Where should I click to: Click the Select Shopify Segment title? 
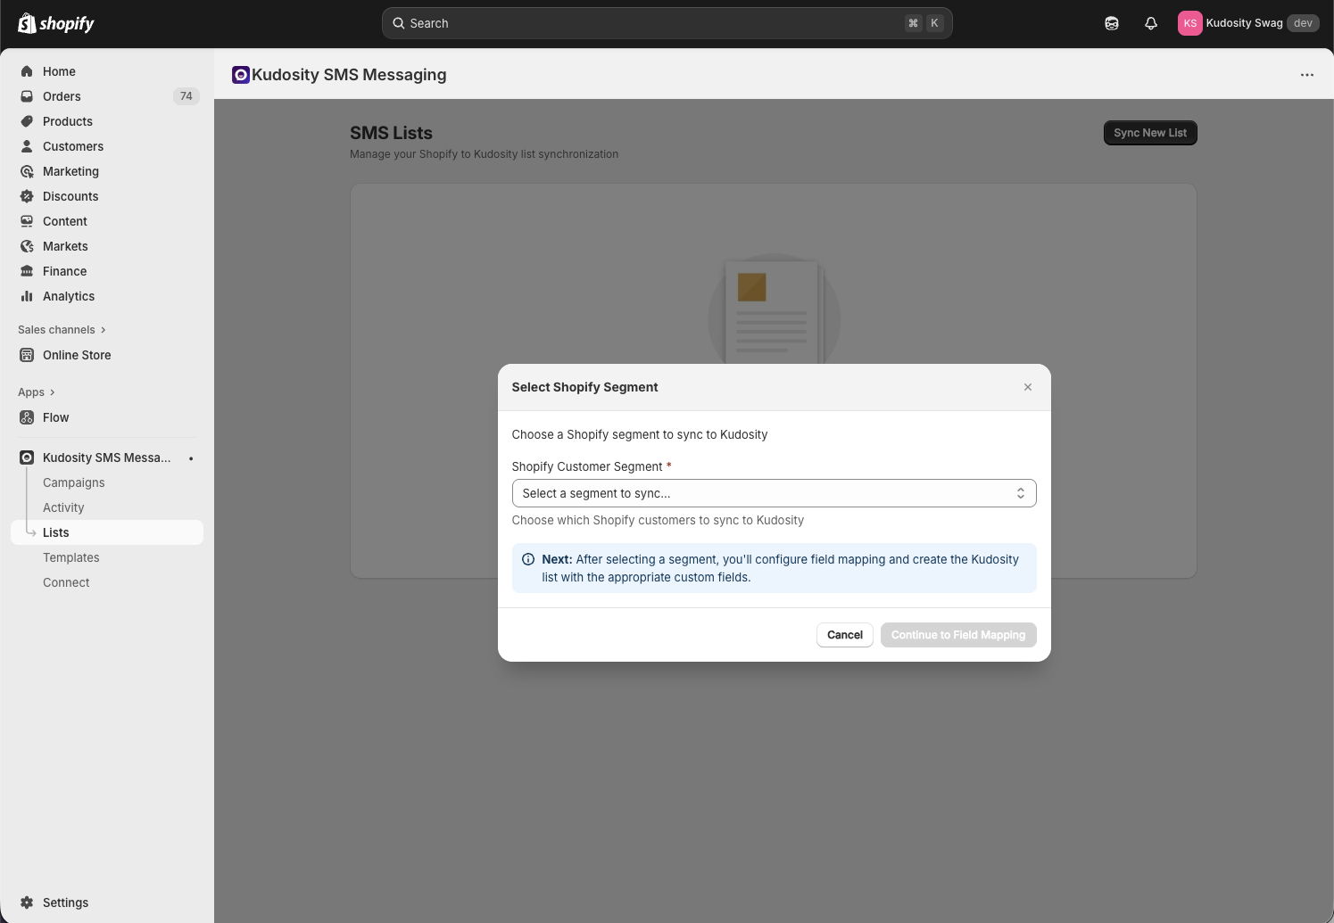click(x=584, y=387)
